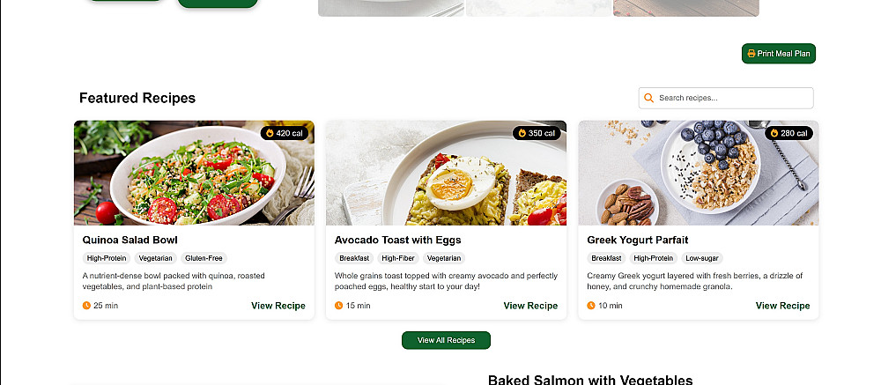
Task: Click the flame icon on 420 cal badge
Action: click(x=270, y=133)
